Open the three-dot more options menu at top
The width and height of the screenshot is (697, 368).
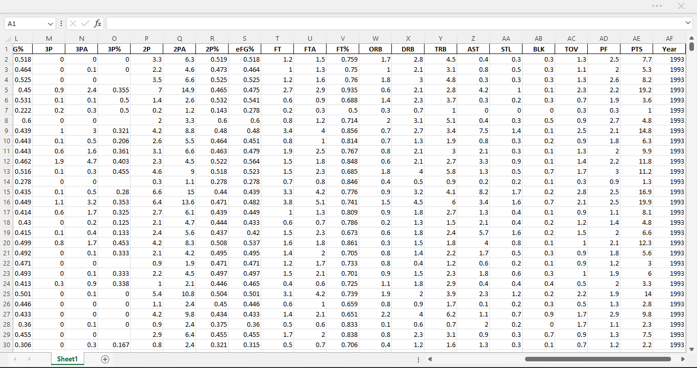point(657,6)
